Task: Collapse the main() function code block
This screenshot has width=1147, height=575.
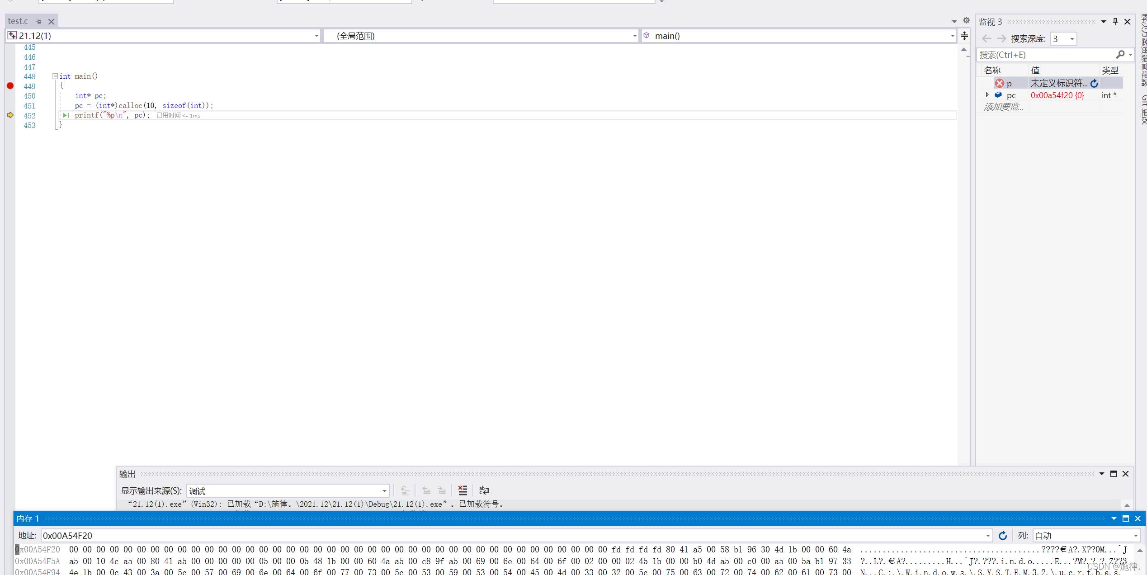Action: (x=55, y=76)
